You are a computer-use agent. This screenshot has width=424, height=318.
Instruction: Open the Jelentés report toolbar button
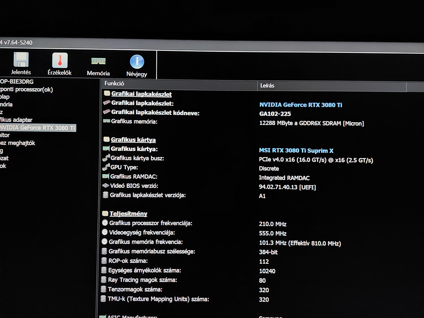tap(21, 63)
